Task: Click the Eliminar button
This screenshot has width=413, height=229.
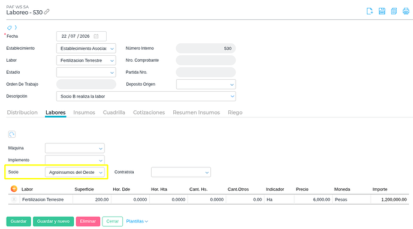Action: tap(88, 221)
